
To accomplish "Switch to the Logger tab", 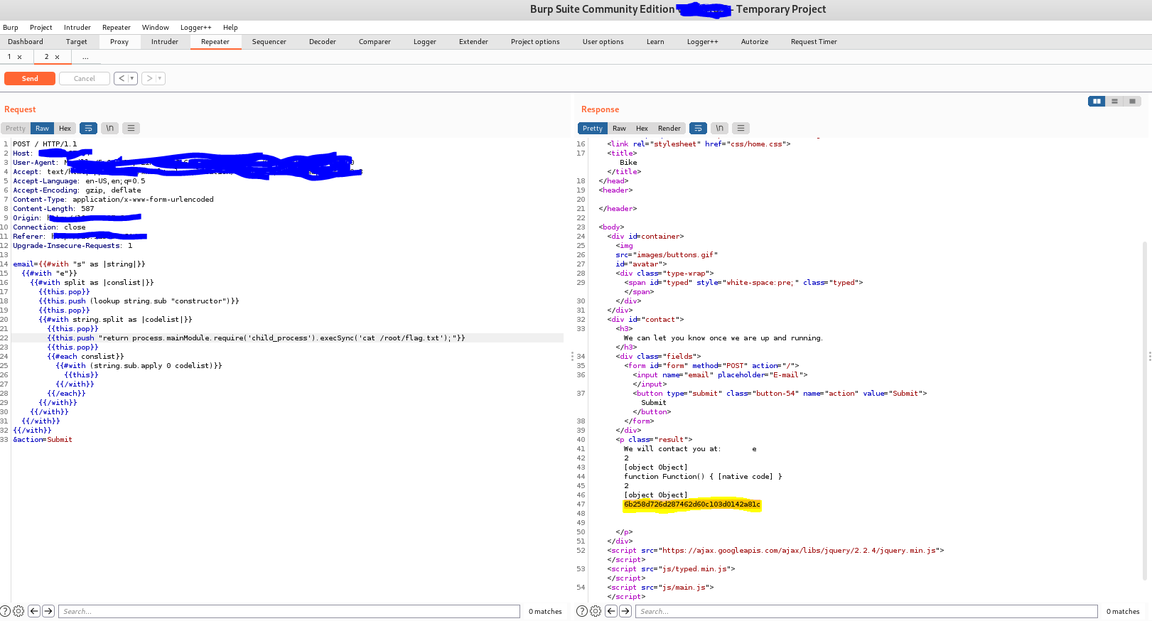I will [425, 42].
